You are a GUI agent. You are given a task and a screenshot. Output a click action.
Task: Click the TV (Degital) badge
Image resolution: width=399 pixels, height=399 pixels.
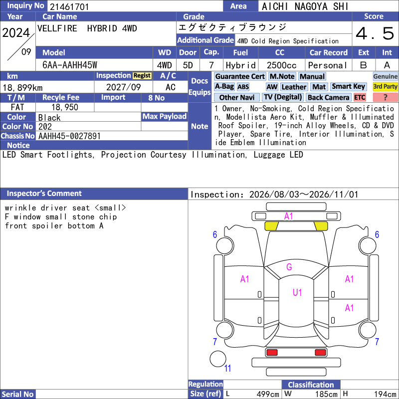click(x=283, y=97)
